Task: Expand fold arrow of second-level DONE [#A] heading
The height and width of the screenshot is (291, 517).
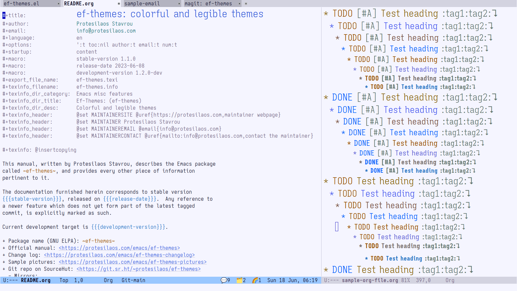Action: (491, 110)
